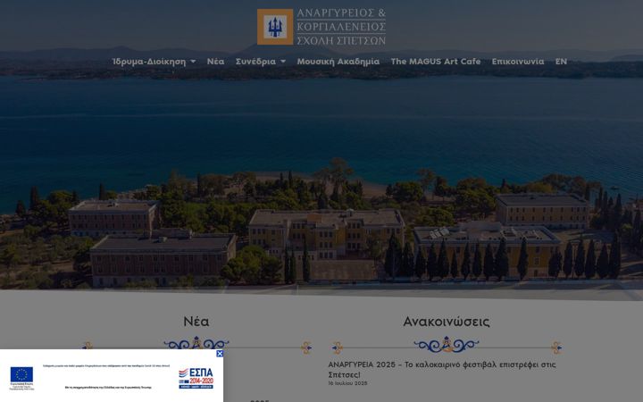This screenshot has width=643, height=402.
Task: Expand the Ίδρυμα-Διοίκηση dropdown arrow
Action: 193,62
